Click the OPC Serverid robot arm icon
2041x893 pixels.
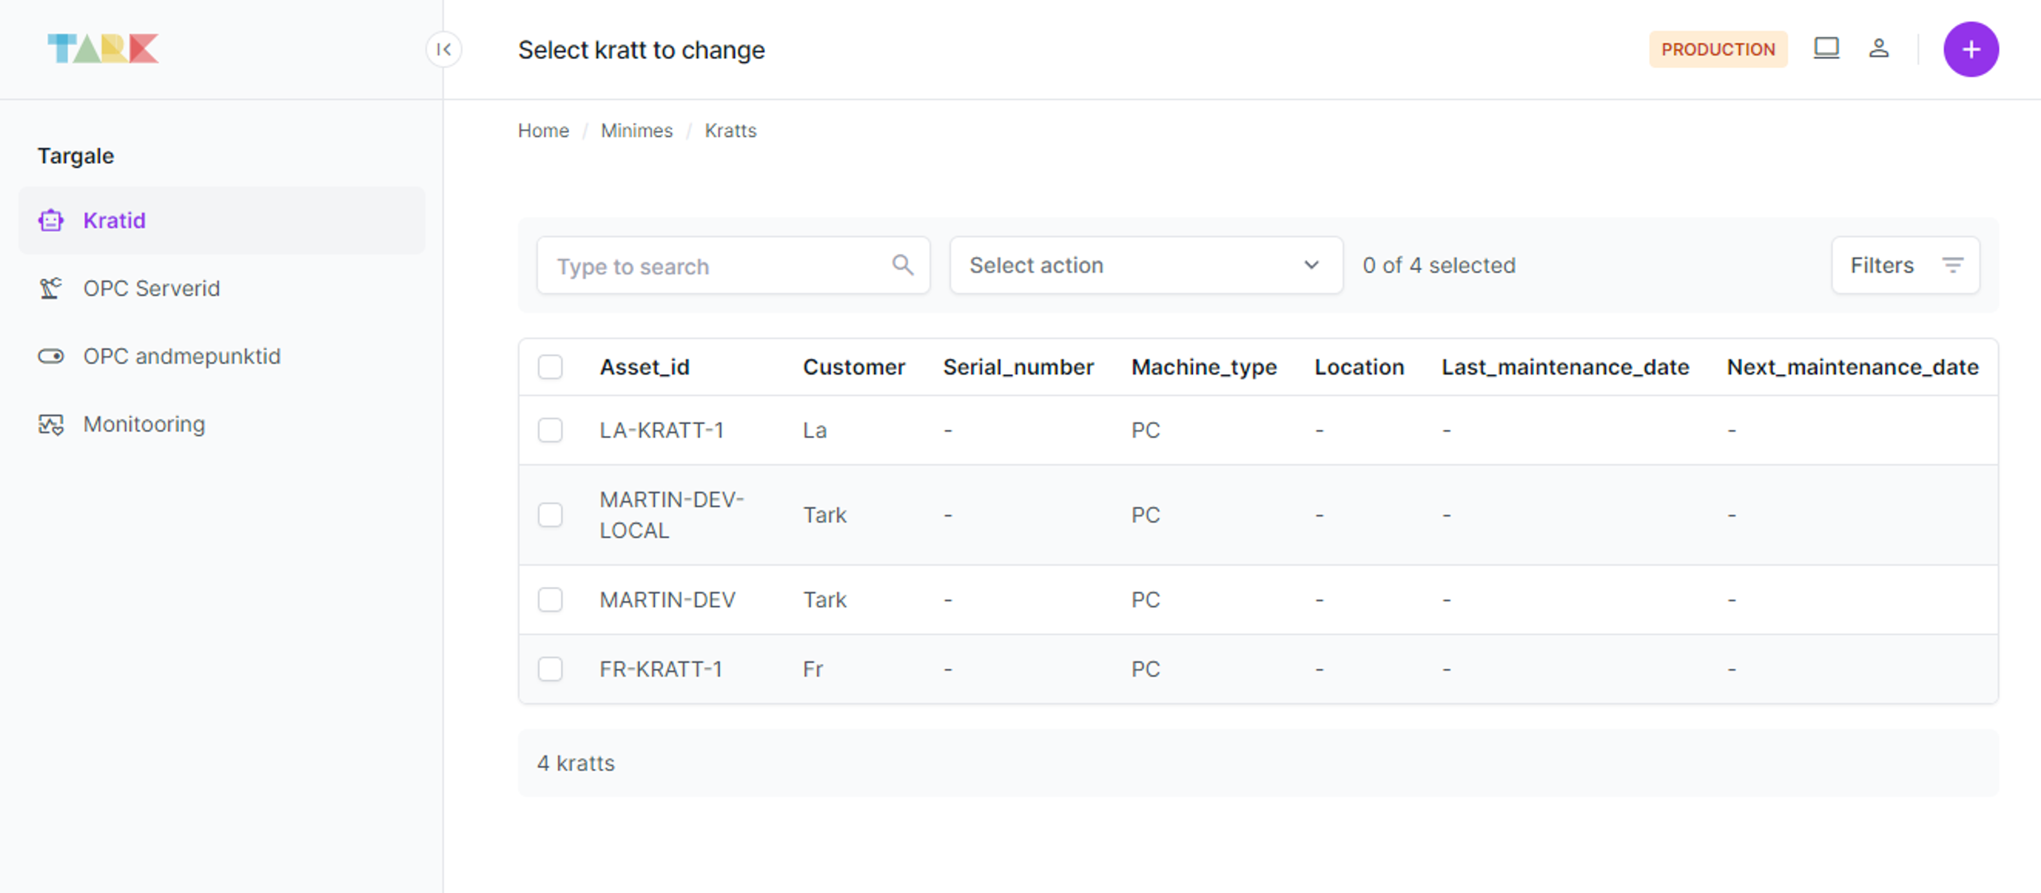[x=51, y=288]
